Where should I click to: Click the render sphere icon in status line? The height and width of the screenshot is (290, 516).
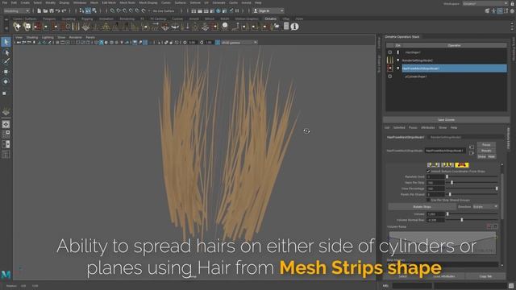[218, 10]
